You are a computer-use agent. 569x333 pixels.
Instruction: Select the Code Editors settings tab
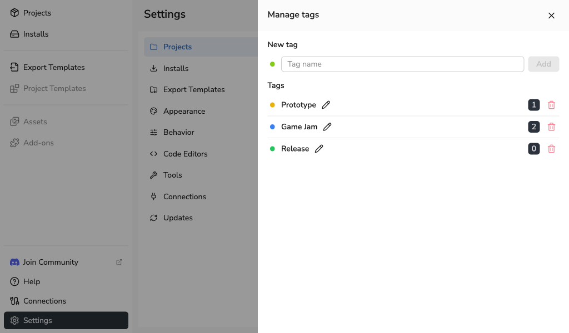(x=201, y=154)
